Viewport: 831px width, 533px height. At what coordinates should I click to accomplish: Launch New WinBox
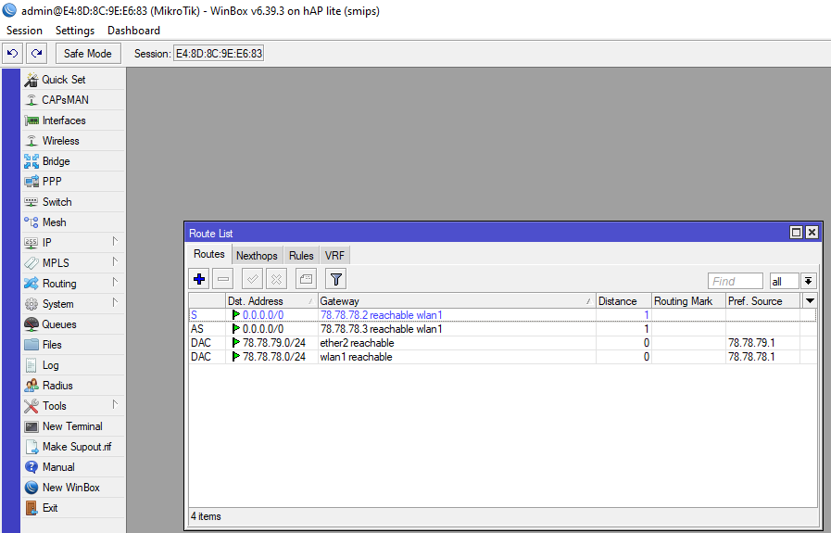pos(73,488)
